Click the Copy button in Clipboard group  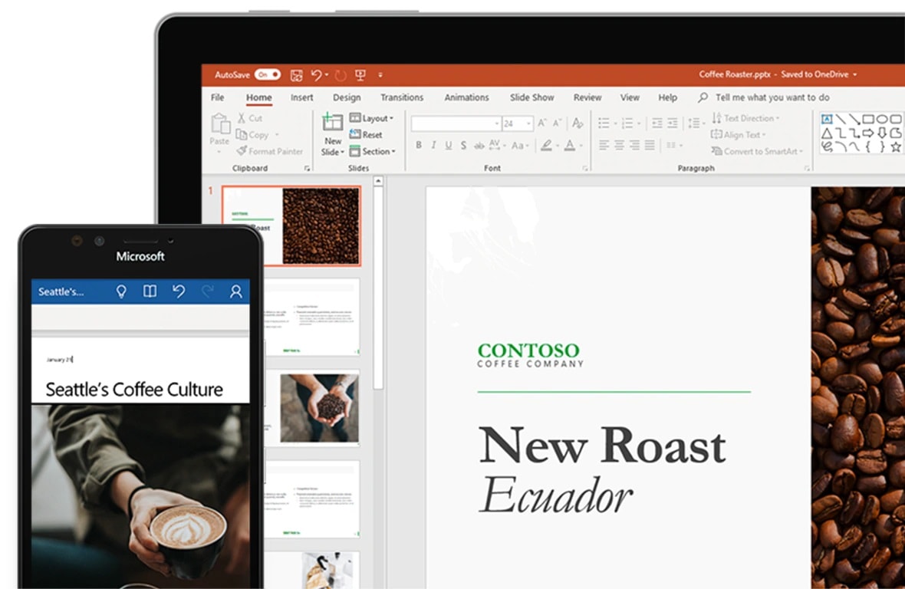pos(253,134)
